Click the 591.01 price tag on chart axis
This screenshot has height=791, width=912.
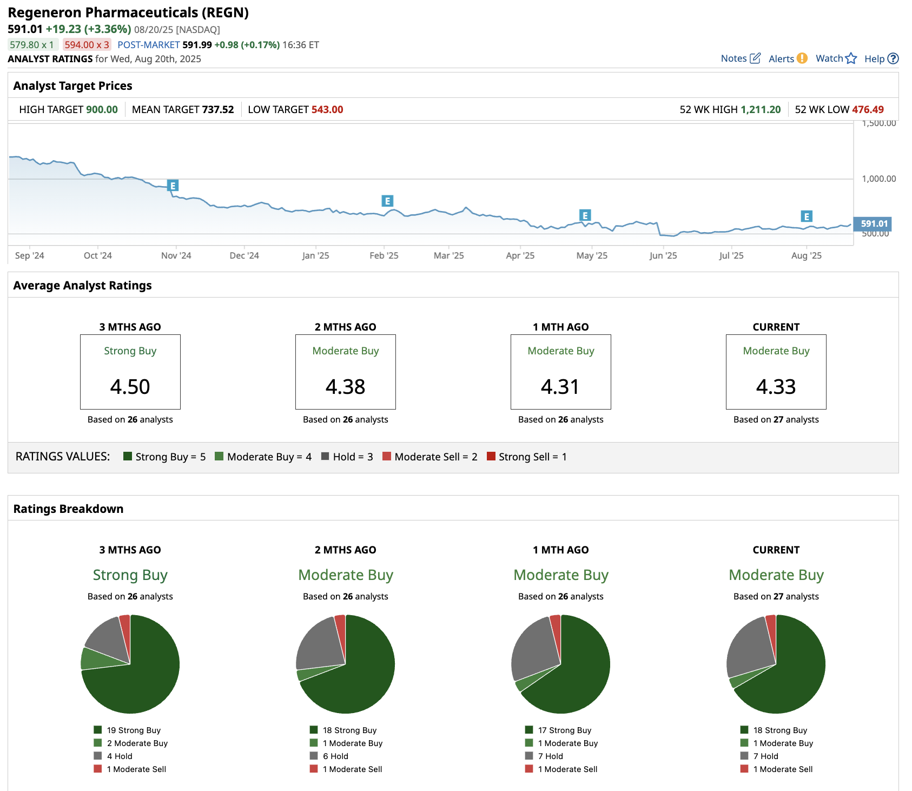tap(873, 223)
